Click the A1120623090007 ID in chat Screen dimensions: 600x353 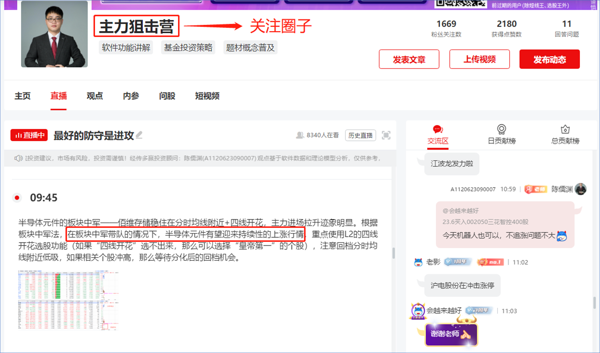(x=473, y=189)
